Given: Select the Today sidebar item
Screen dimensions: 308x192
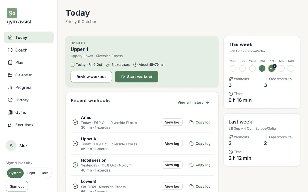Looking at the screenshot, I should (x=29, y=37).
